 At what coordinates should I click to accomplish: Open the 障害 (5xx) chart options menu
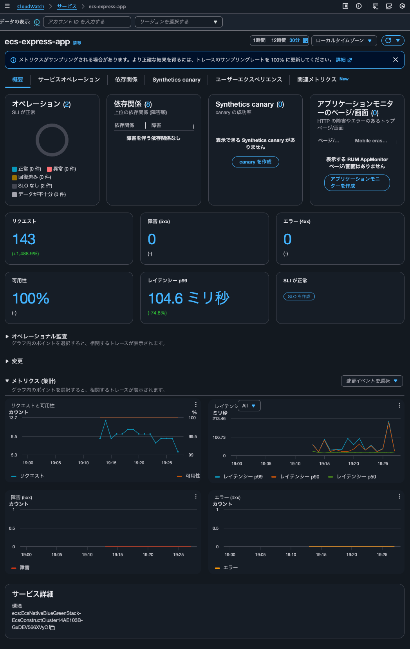[196, 496]
